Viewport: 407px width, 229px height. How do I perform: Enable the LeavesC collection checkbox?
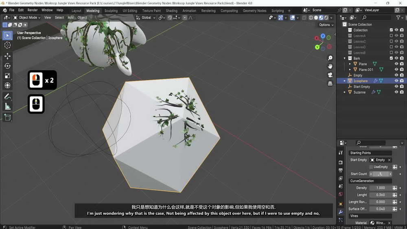(x=391, y=41)
